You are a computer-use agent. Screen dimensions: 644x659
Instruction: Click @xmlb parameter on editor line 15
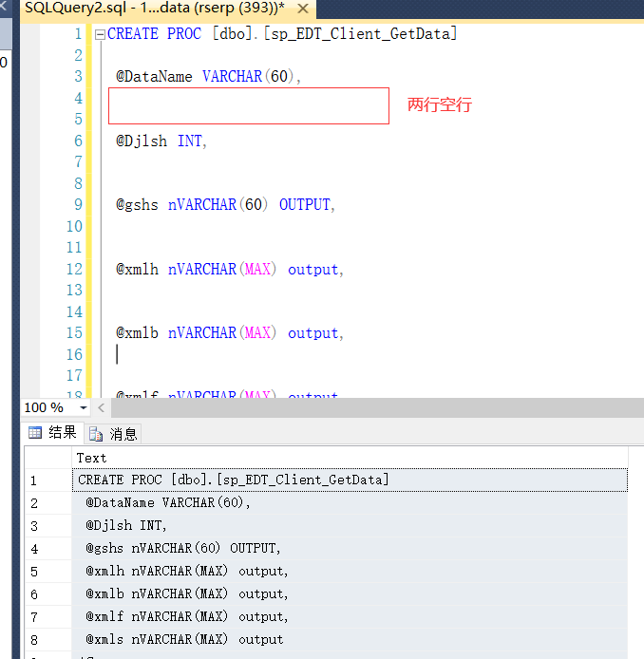pyautogui.click(x=137, y=333)
